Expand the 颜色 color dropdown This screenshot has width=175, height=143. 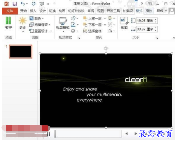click(x=36, y=18)
